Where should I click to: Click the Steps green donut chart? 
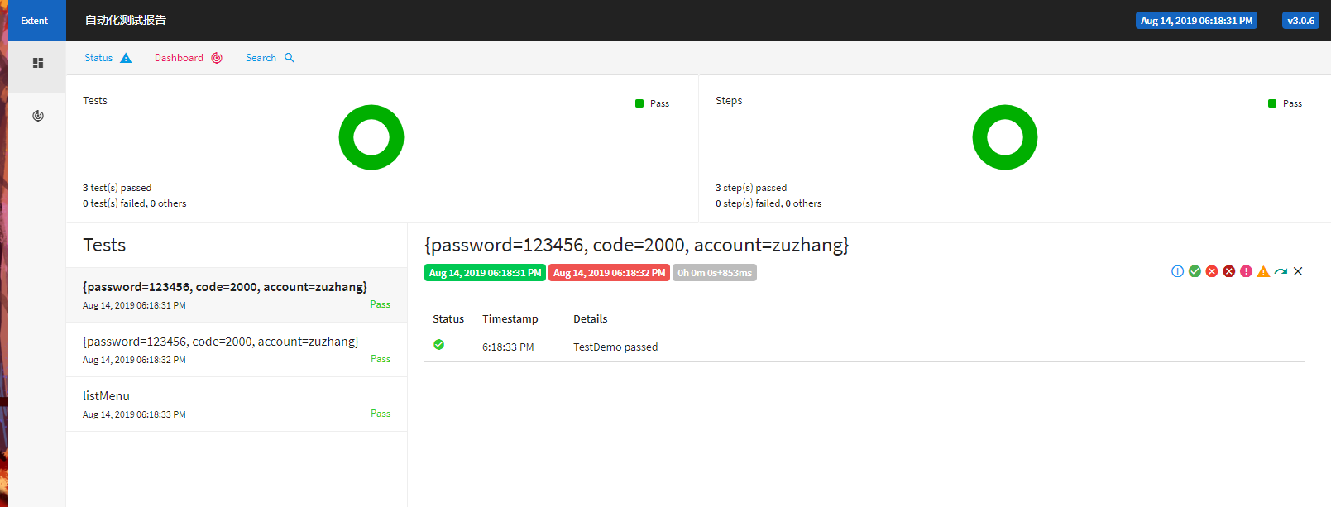tap(1005, 137)
